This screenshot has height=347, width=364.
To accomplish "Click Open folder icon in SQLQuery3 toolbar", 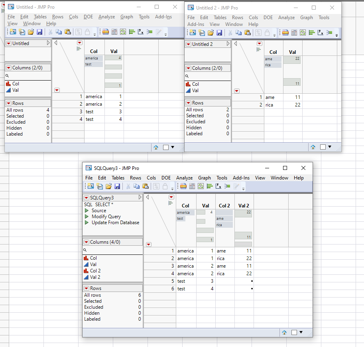I will pyautogui.click(x=108, y=186).
